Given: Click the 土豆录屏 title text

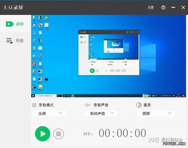Looking at the screenshot, I should tap(13, 7).
